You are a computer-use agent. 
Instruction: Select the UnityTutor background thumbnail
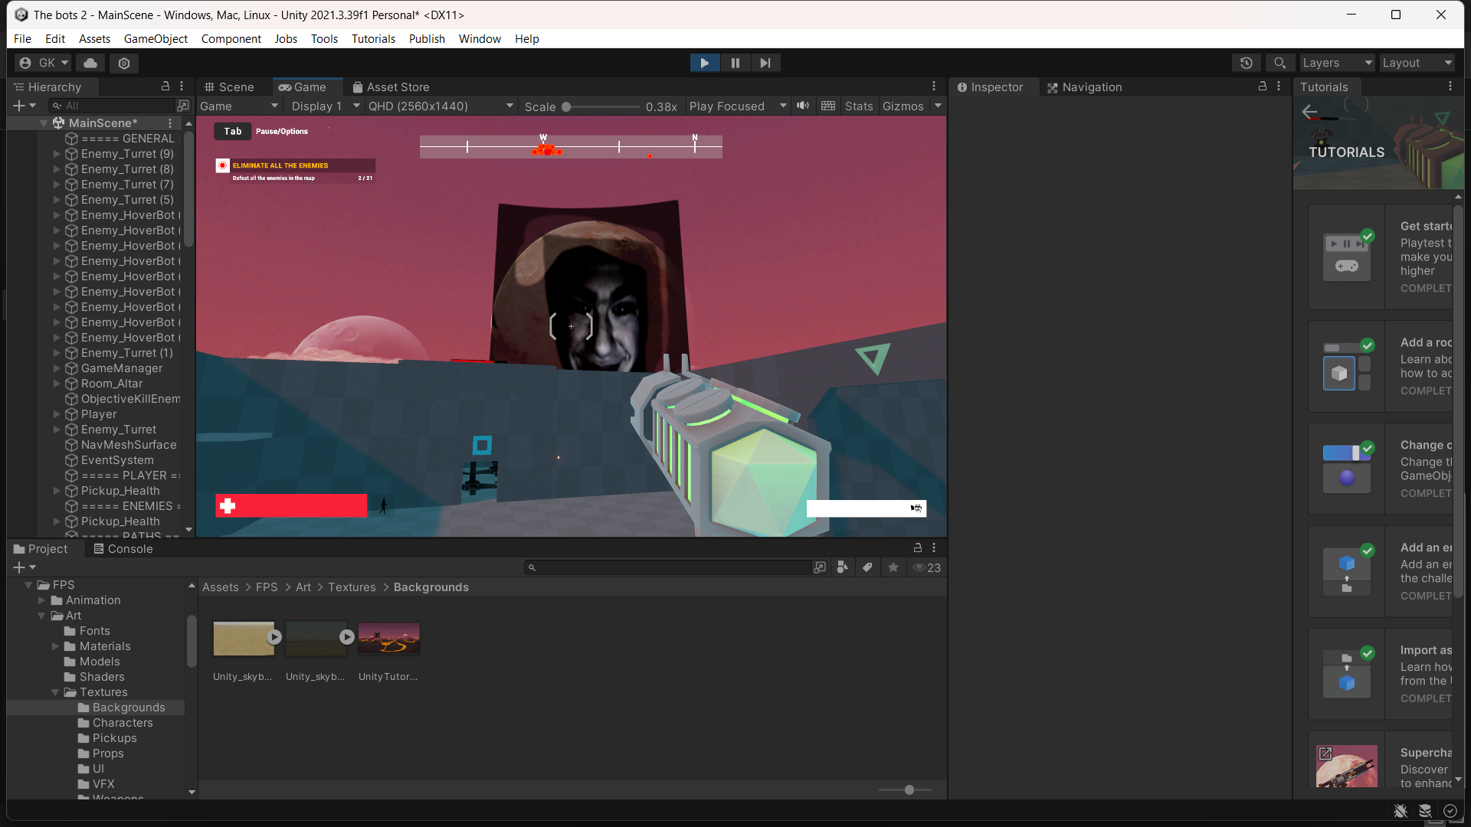pyautogui.click(x=388, y=638)
